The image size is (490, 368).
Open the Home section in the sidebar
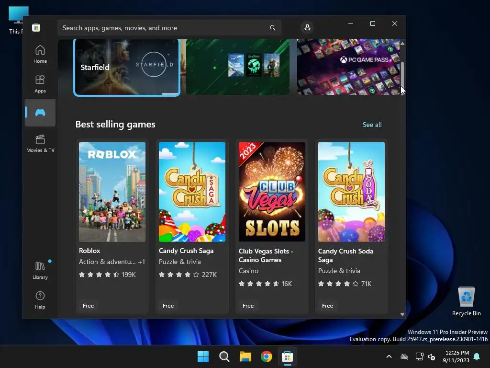click(40, 54)
